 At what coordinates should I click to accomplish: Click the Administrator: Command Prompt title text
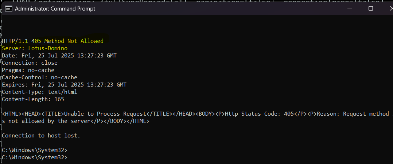point(55,8)
